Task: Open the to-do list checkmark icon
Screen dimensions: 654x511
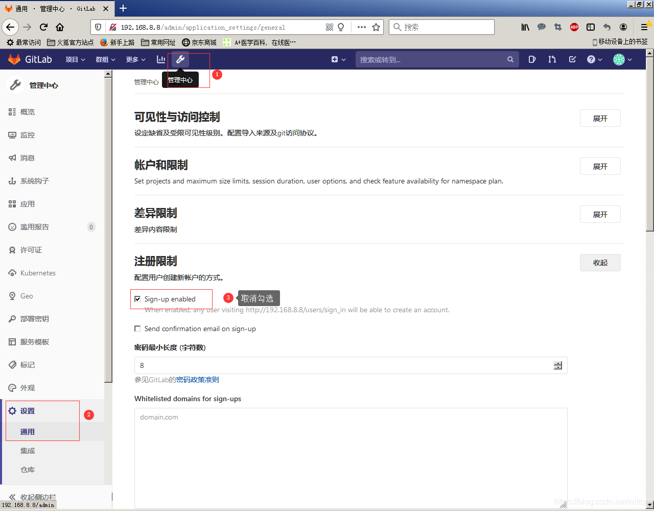Action: pyautogui.click(x=572, y=59)
